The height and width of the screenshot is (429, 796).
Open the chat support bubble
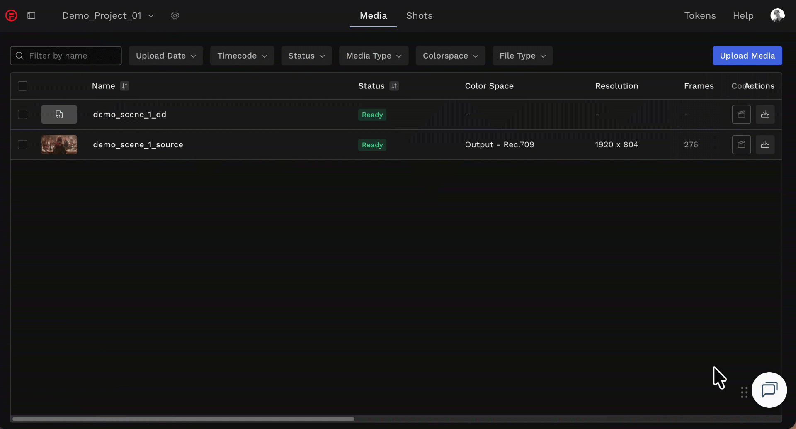(769, 390)
